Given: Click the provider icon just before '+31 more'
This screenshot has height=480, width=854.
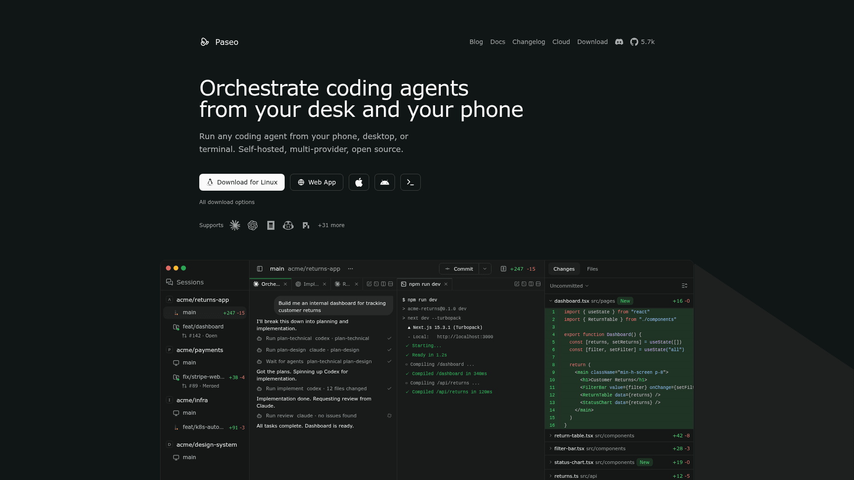Looking at the screenshot, I should (x=306, y=225).
